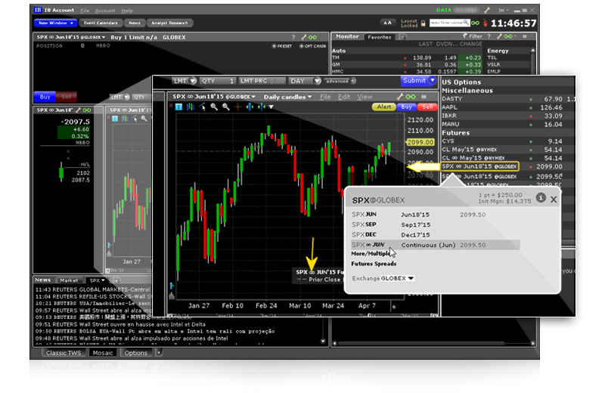
Task: Click the wrench icon in the Monitor panel
Action: [x=499, y=36]
